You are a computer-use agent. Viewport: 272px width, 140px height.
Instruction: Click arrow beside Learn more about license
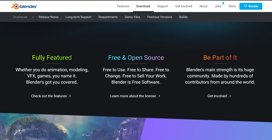coord(159,96)
